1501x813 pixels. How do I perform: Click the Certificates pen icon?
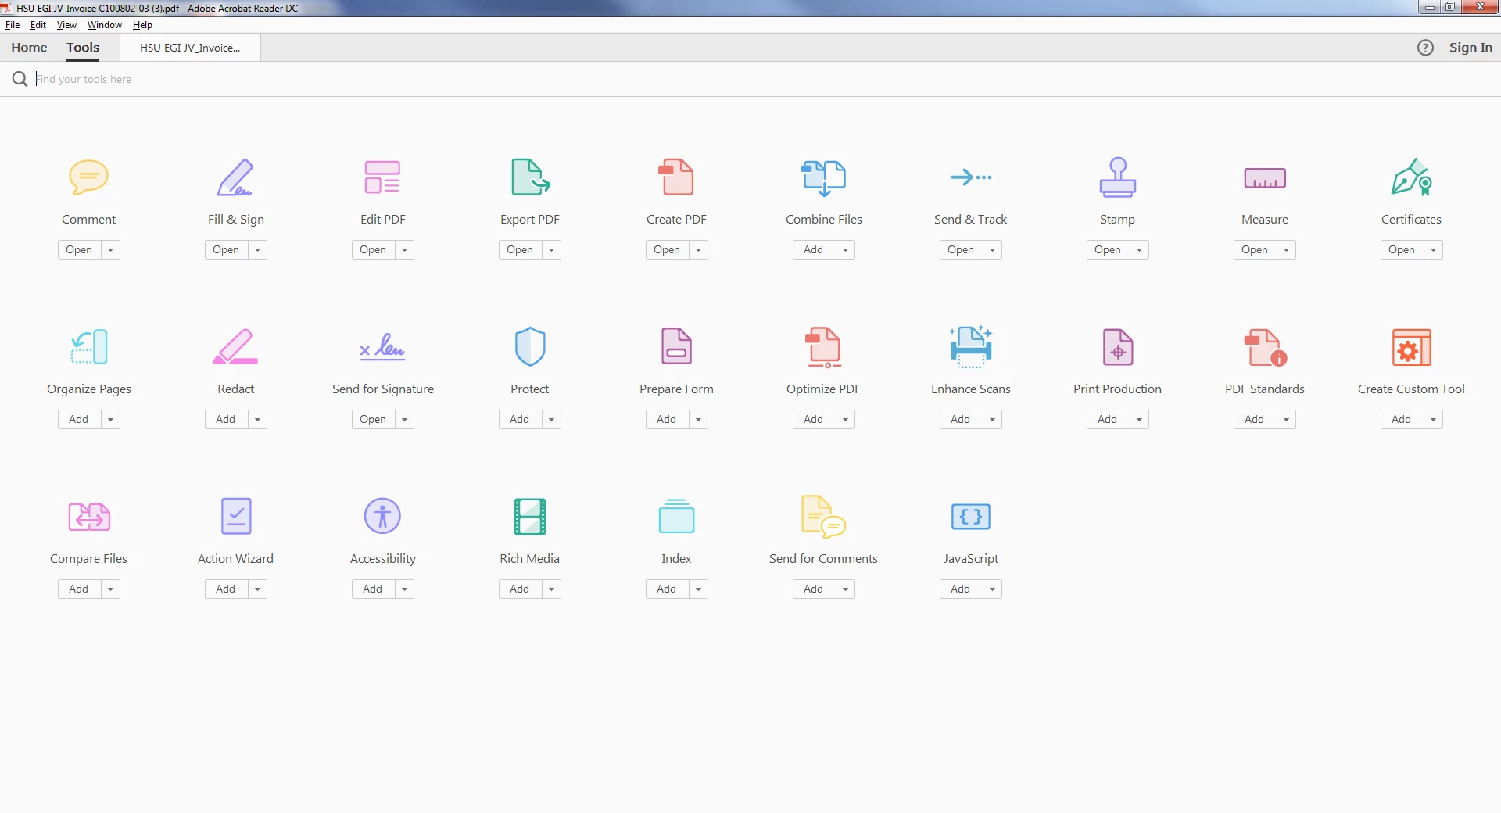(x=1411, y=177)
